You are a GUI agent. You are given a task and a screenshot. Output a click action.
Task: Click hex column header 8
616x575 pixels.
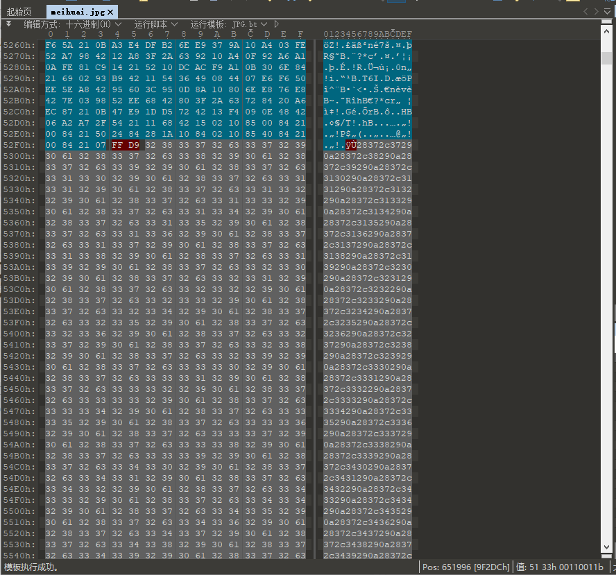pyautogui.click(x=184, y=34)
